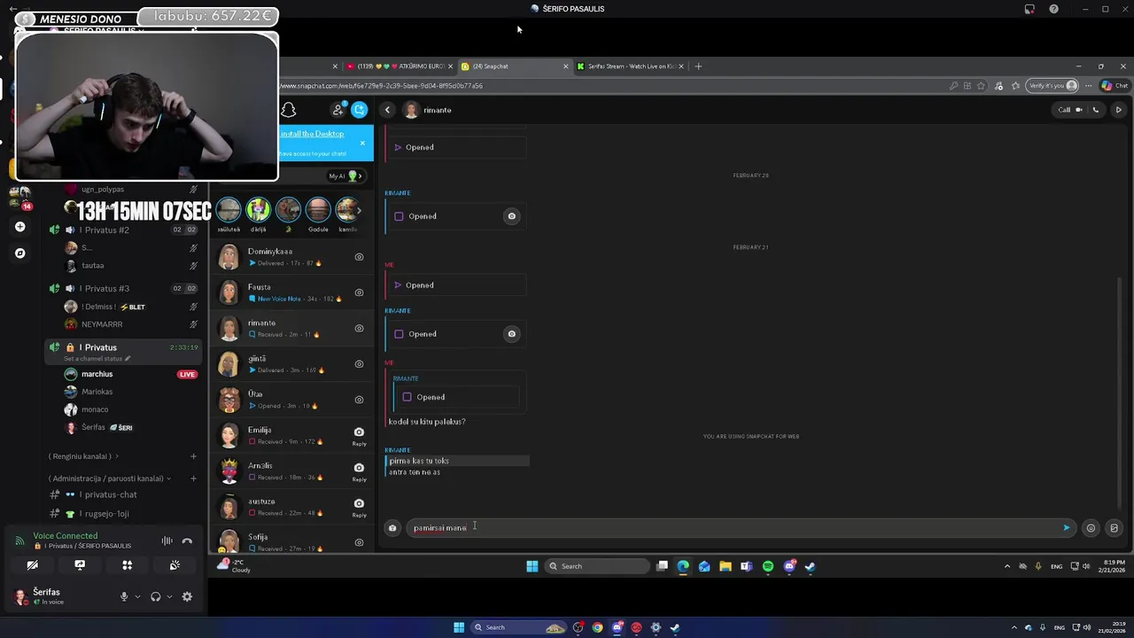The image size is (1134, 638).
Task: Turn on the camera in Discord voice panel
Action: [33, 565]
